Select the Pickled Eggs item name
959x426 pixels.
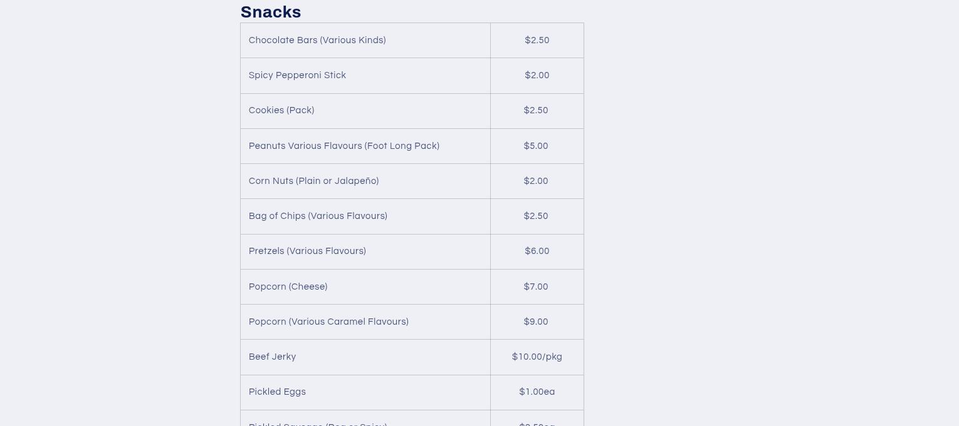(x=277, y=392)
